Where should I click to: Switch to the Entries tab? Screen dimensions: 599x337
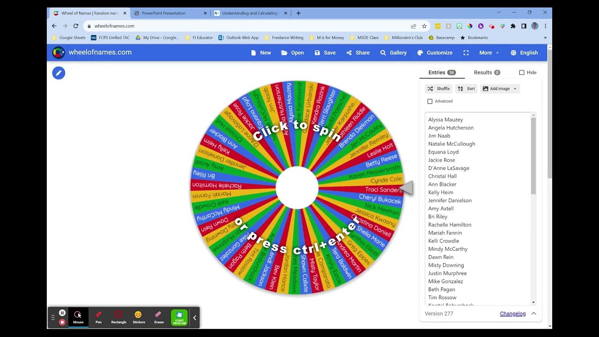(x=442, y=73)
